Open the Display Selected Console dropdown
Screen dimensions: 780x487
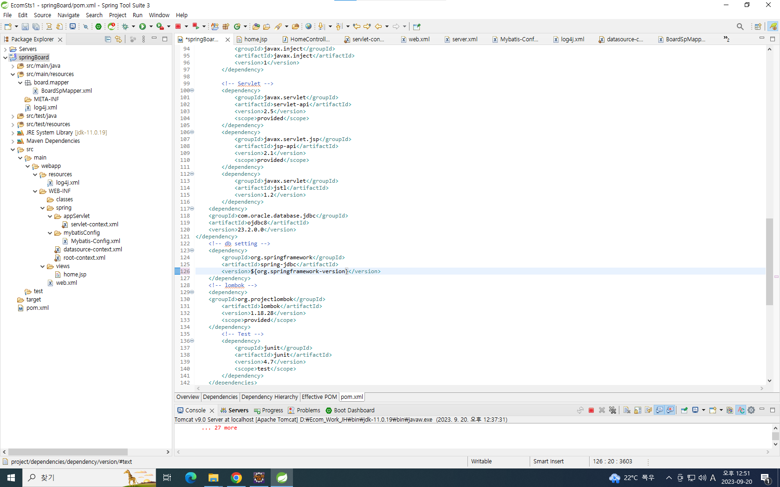pyautogui.click(x=704, y=410)
